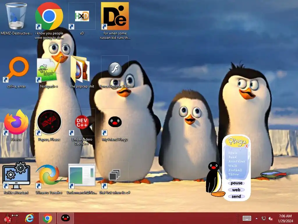Choose Walk in Pingu action list
Viewport: 298px width, 224px height.
233,166
